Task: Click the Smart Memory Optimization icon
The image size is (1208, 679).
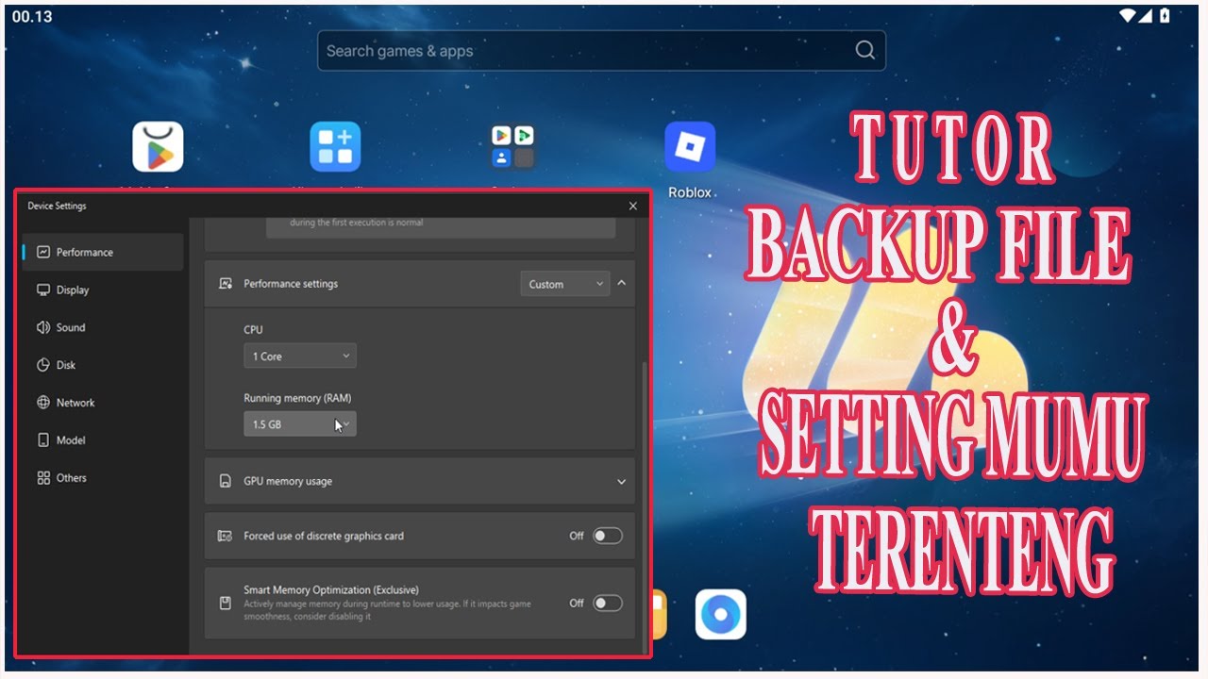Action: click(226, 603)
